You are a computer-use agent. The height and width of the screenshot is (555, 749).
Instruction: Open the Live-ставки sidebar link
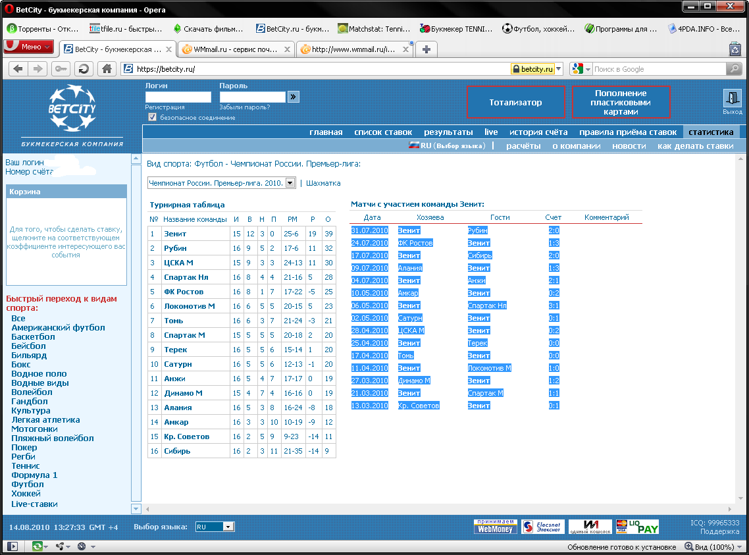[34, 504]
